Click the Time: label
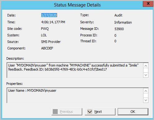This screenshot has height=120, width=154. (x=11, y=22)
